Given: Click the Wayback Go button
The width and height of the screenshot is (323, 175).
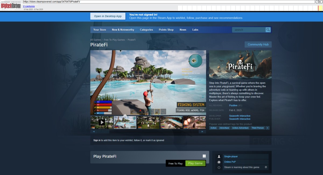Looking at the screenshot, I should [318, 2].
